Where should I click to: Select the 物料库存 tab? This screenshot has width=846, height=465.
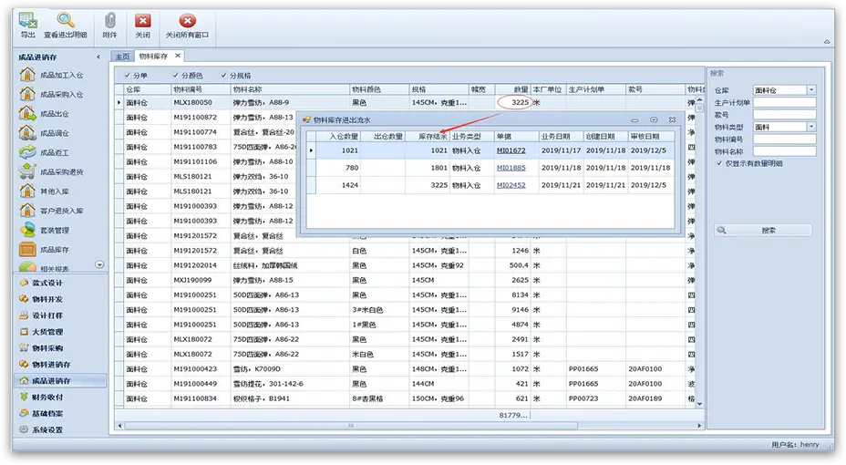click(x=153, y=57)
